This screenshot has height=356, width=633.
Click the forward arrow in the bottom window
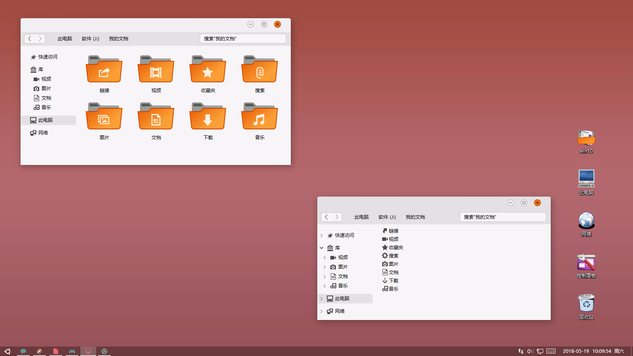336,217
